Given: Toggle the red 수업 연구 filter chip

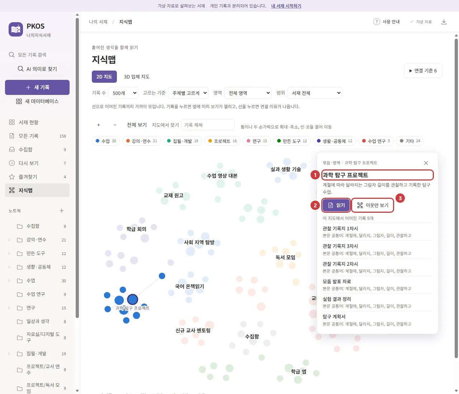Looking at the screenshot, I should [x=376, y=141].
